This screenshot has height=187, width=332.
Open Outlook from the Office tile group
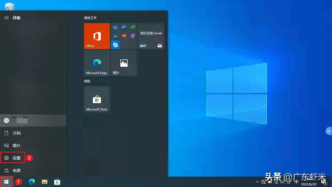coord(115,28)
